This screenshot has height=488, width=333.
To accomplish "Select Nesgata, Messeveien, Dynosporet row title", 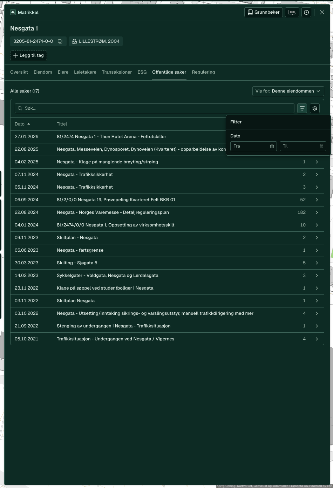I will point(141,149).
